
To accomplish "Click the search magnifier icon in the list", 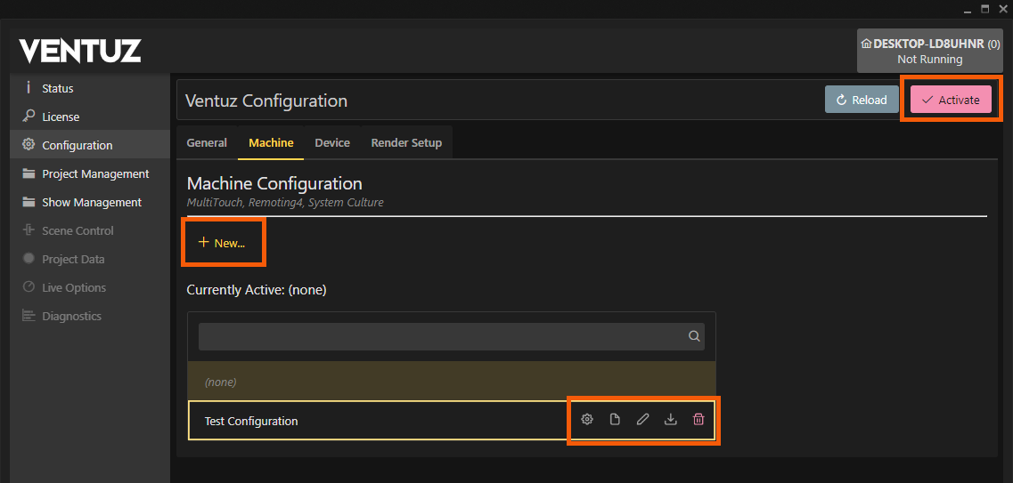I will 694,336.
